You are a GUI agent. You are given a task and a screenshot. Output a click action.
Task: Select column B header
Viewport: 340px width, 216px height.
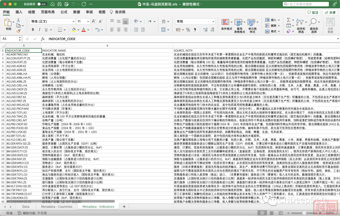pos(107,46)
